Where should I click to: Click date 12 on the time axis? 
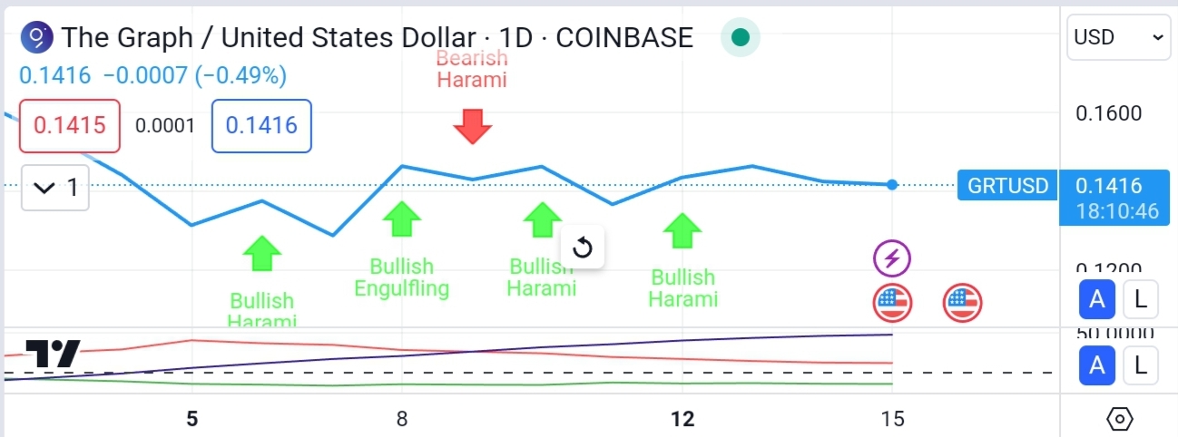click(682, 418)
